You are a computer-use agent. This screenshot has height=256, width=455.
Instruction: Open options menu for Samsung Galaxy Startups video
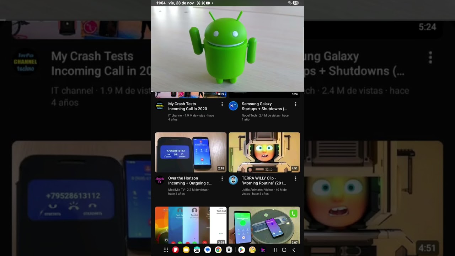click(296, 104)
